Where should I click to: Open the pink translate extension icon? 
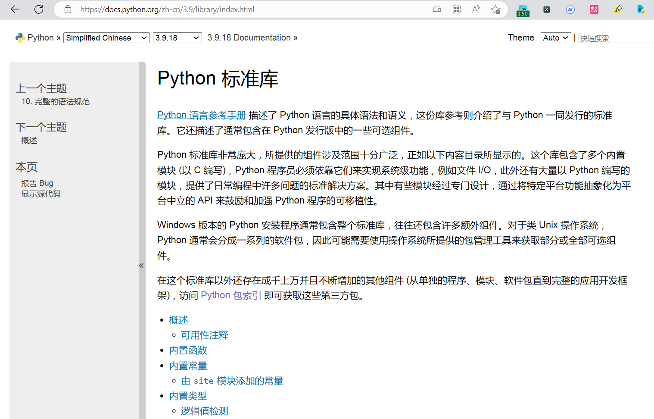(594, 9)
